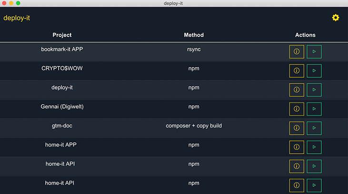Viewport: 348px width, 194px height.
Task: Open gtm-doc info details
Action: tap(297, 128)
